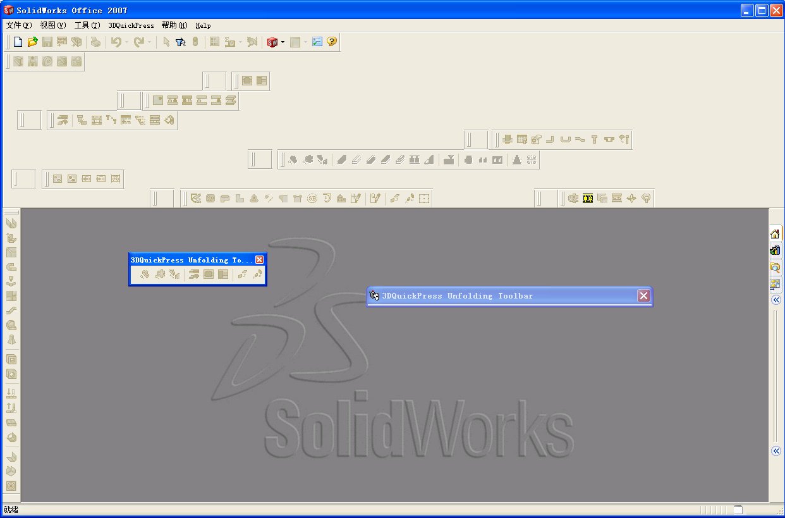Image resolution: width=785 pixels, height=518 pixels.
Task: Open dropdown next to window layout icon
Action: (305, 42)
